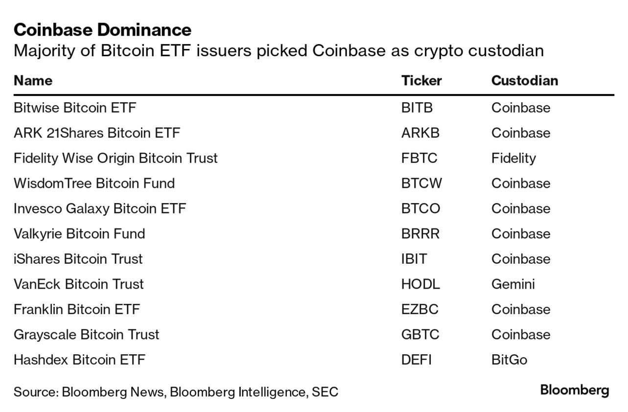
Task: Select the Franklin Bitcoin ETF name
Action: coord(77,309)
